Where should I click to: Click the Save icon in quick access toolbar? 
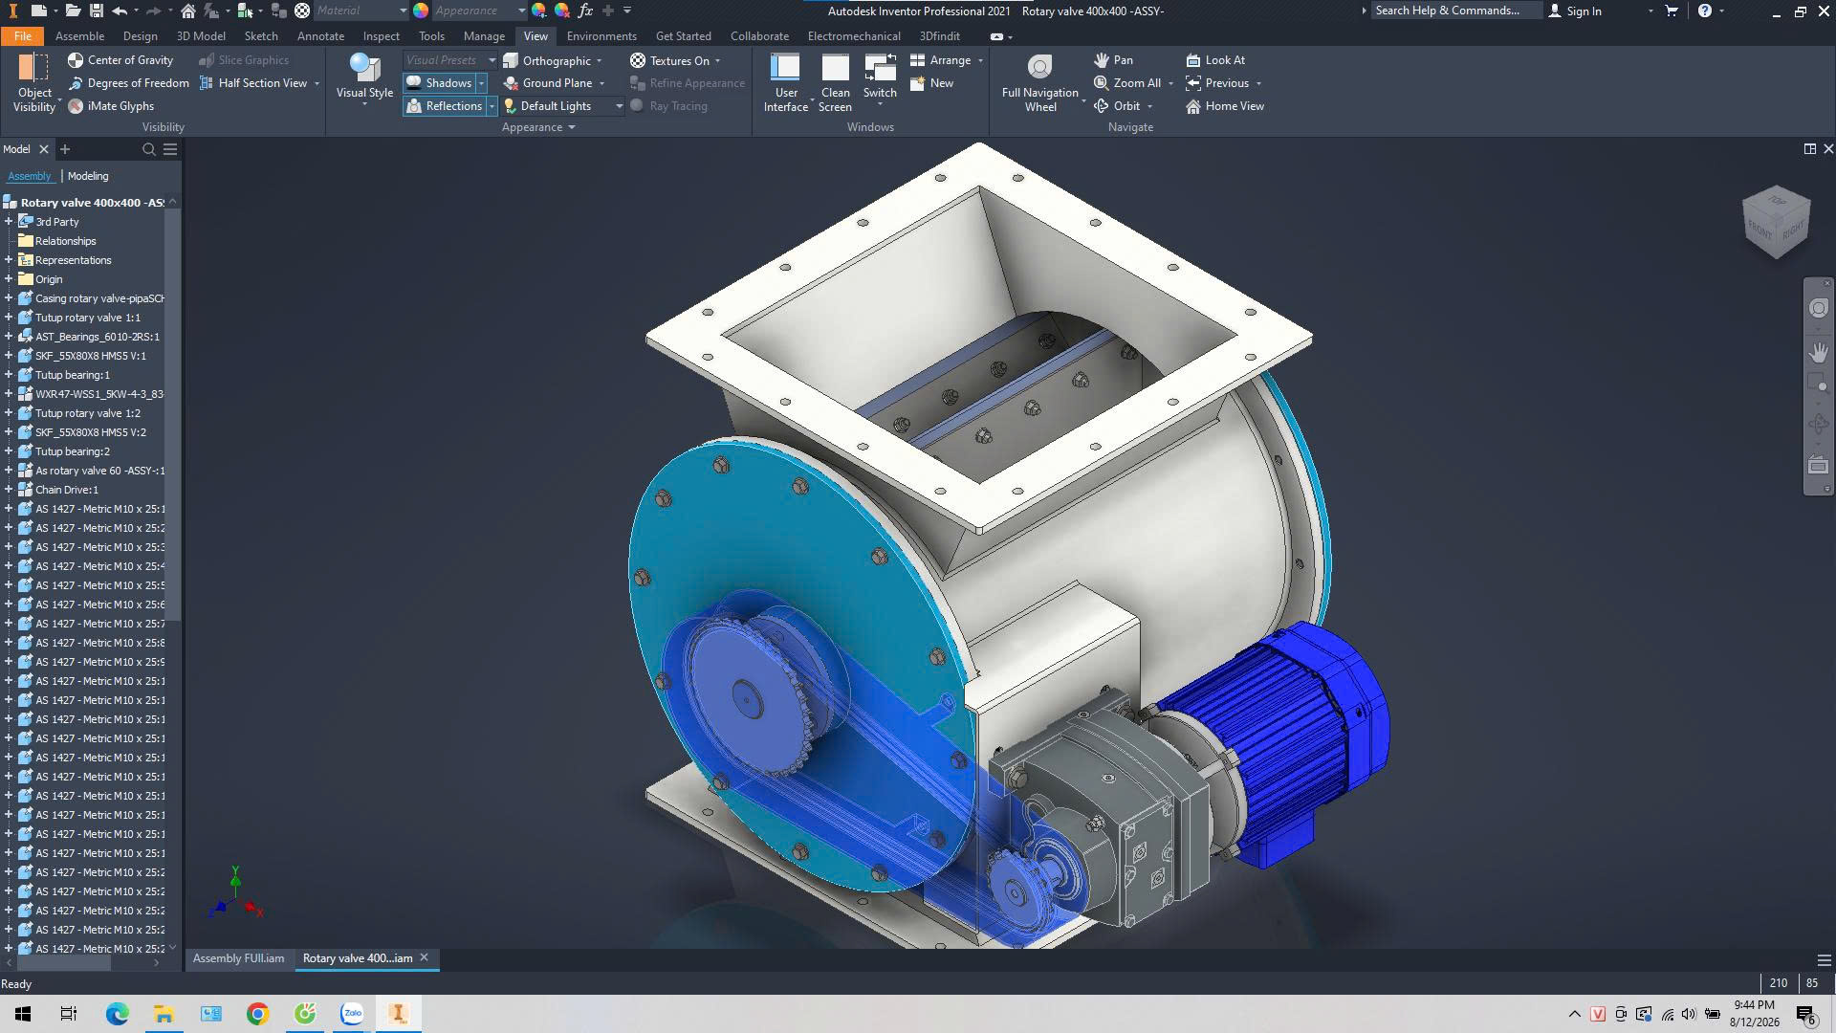click(96, 11)
